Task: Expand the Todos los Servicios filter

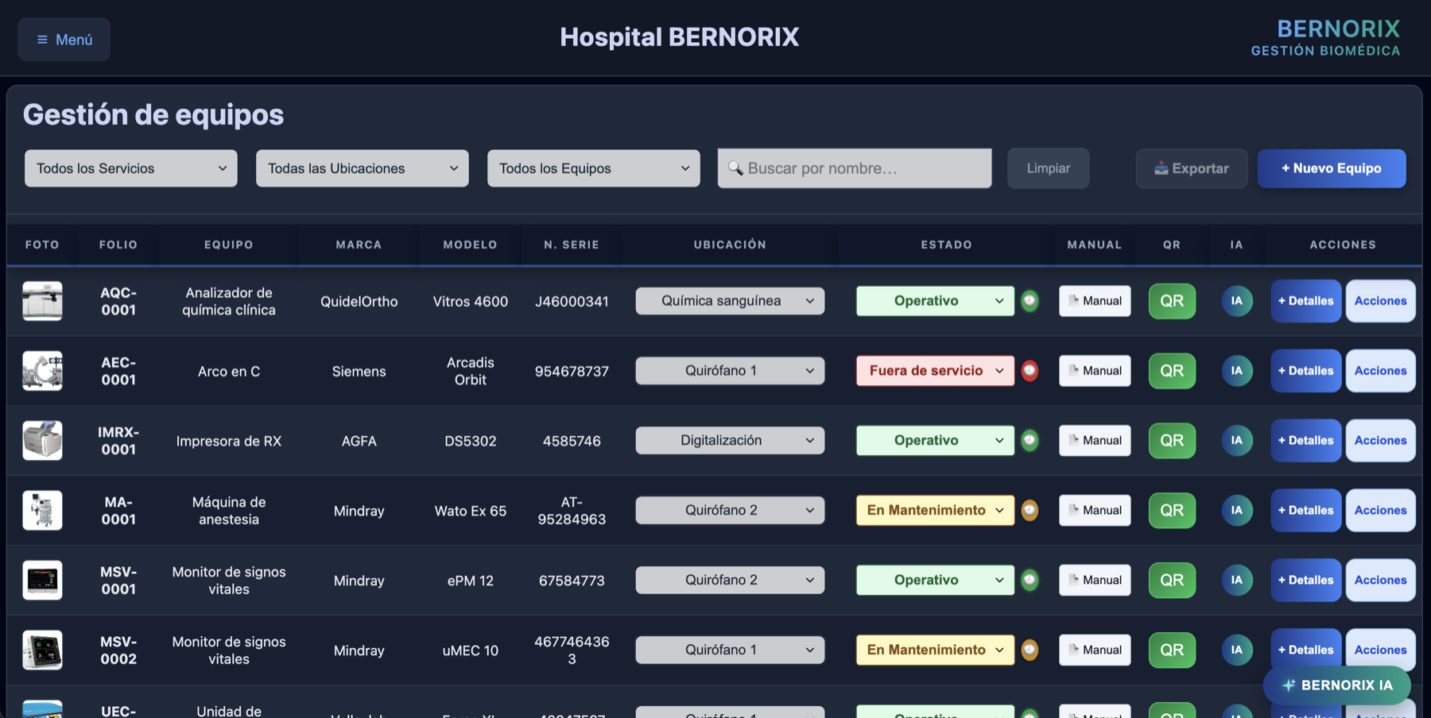Action: [x=131, y=168]
